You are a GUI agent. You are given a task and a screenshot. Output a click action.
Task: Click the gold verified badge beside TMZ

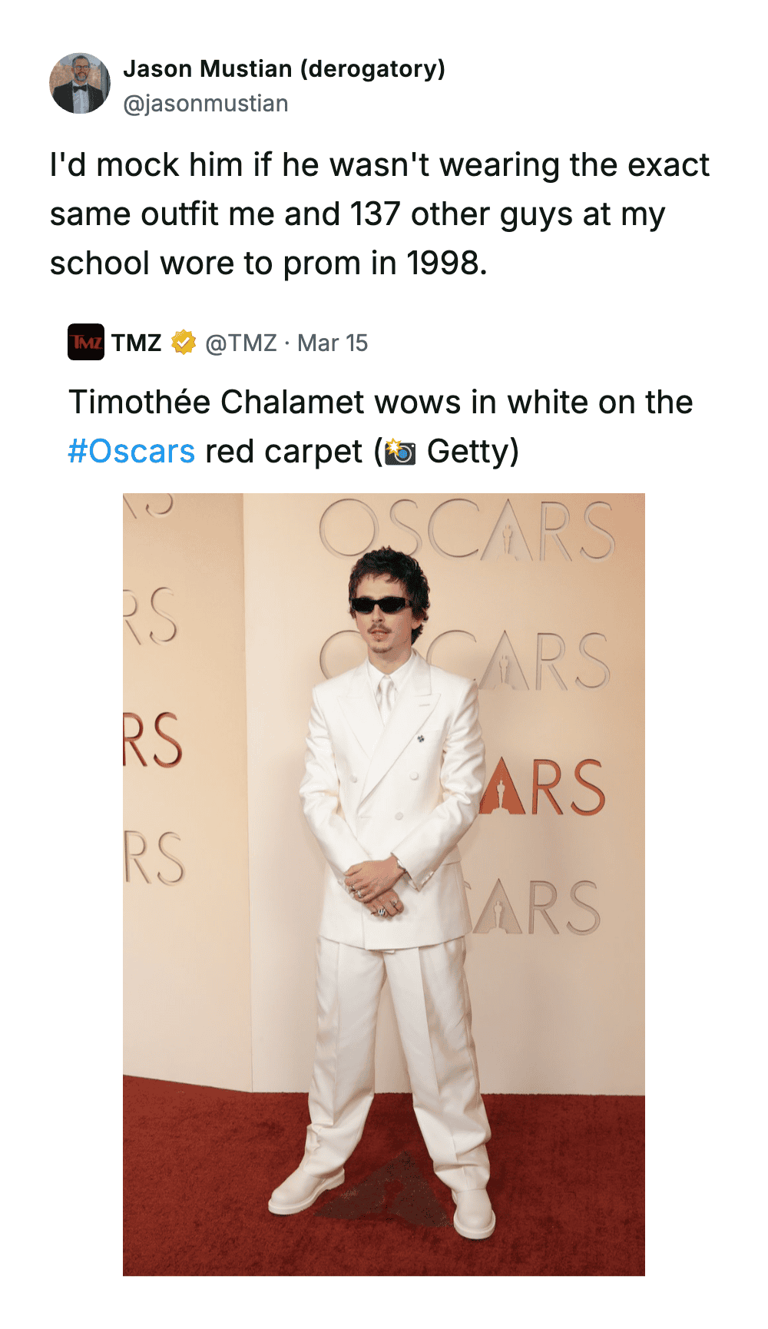click(x=184, y=343)
